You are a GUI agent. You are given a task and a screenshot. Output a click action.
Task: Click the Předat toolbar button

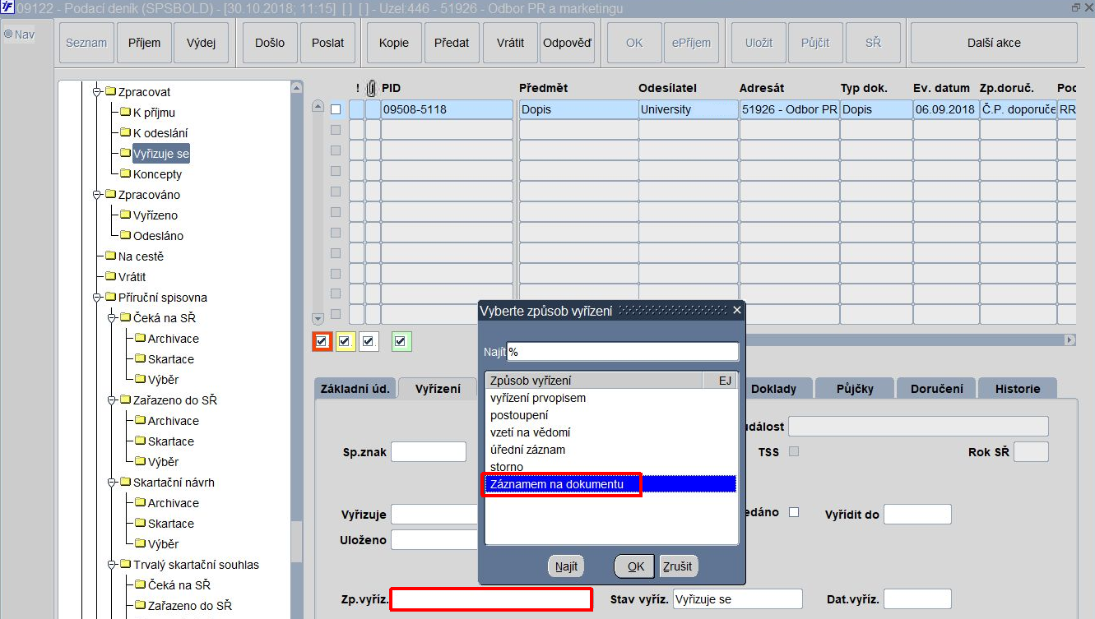click(x=452, y=43)
